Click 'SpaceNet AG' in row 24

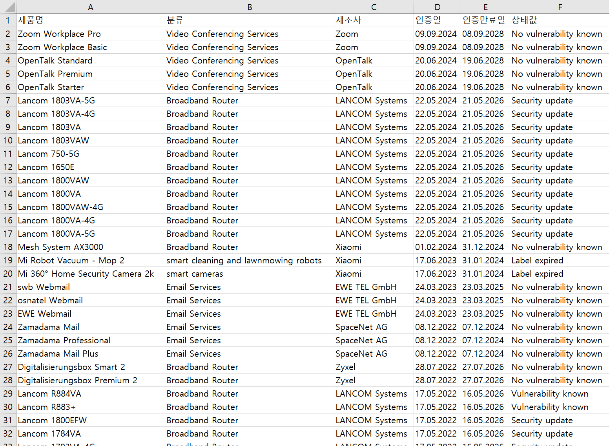[374, 327]
